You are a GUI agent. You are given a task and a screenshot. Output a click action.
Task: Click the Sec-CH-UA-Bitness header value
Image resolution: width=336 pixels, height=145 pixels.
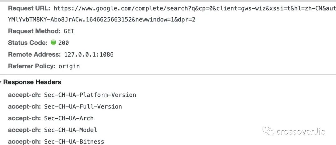[x=74, y=142]
